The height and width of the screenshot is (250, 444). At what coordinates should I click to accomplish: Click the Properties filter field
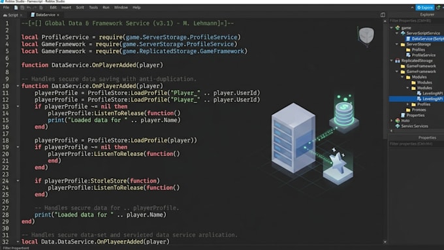tap(417, 144)
